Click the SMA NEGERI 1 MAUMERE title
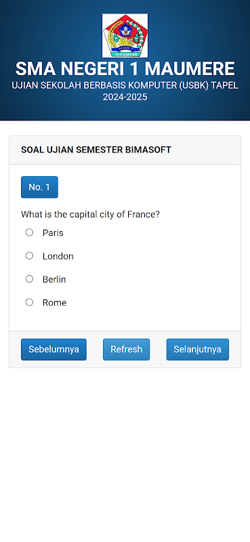 (x=125, y=69)
